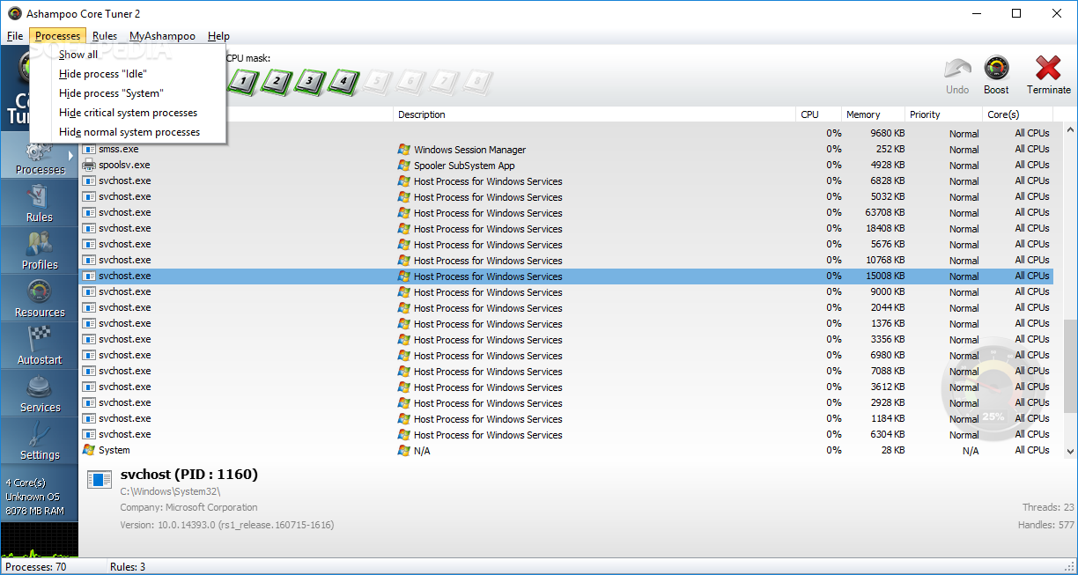Choose Hide normal system processes

(128, 132)
